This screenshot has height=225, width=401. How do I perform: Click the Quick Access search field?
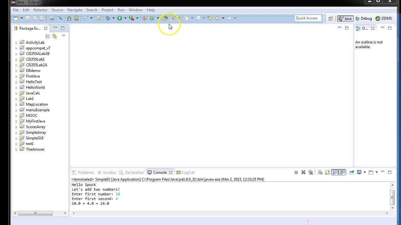[308, 18]
